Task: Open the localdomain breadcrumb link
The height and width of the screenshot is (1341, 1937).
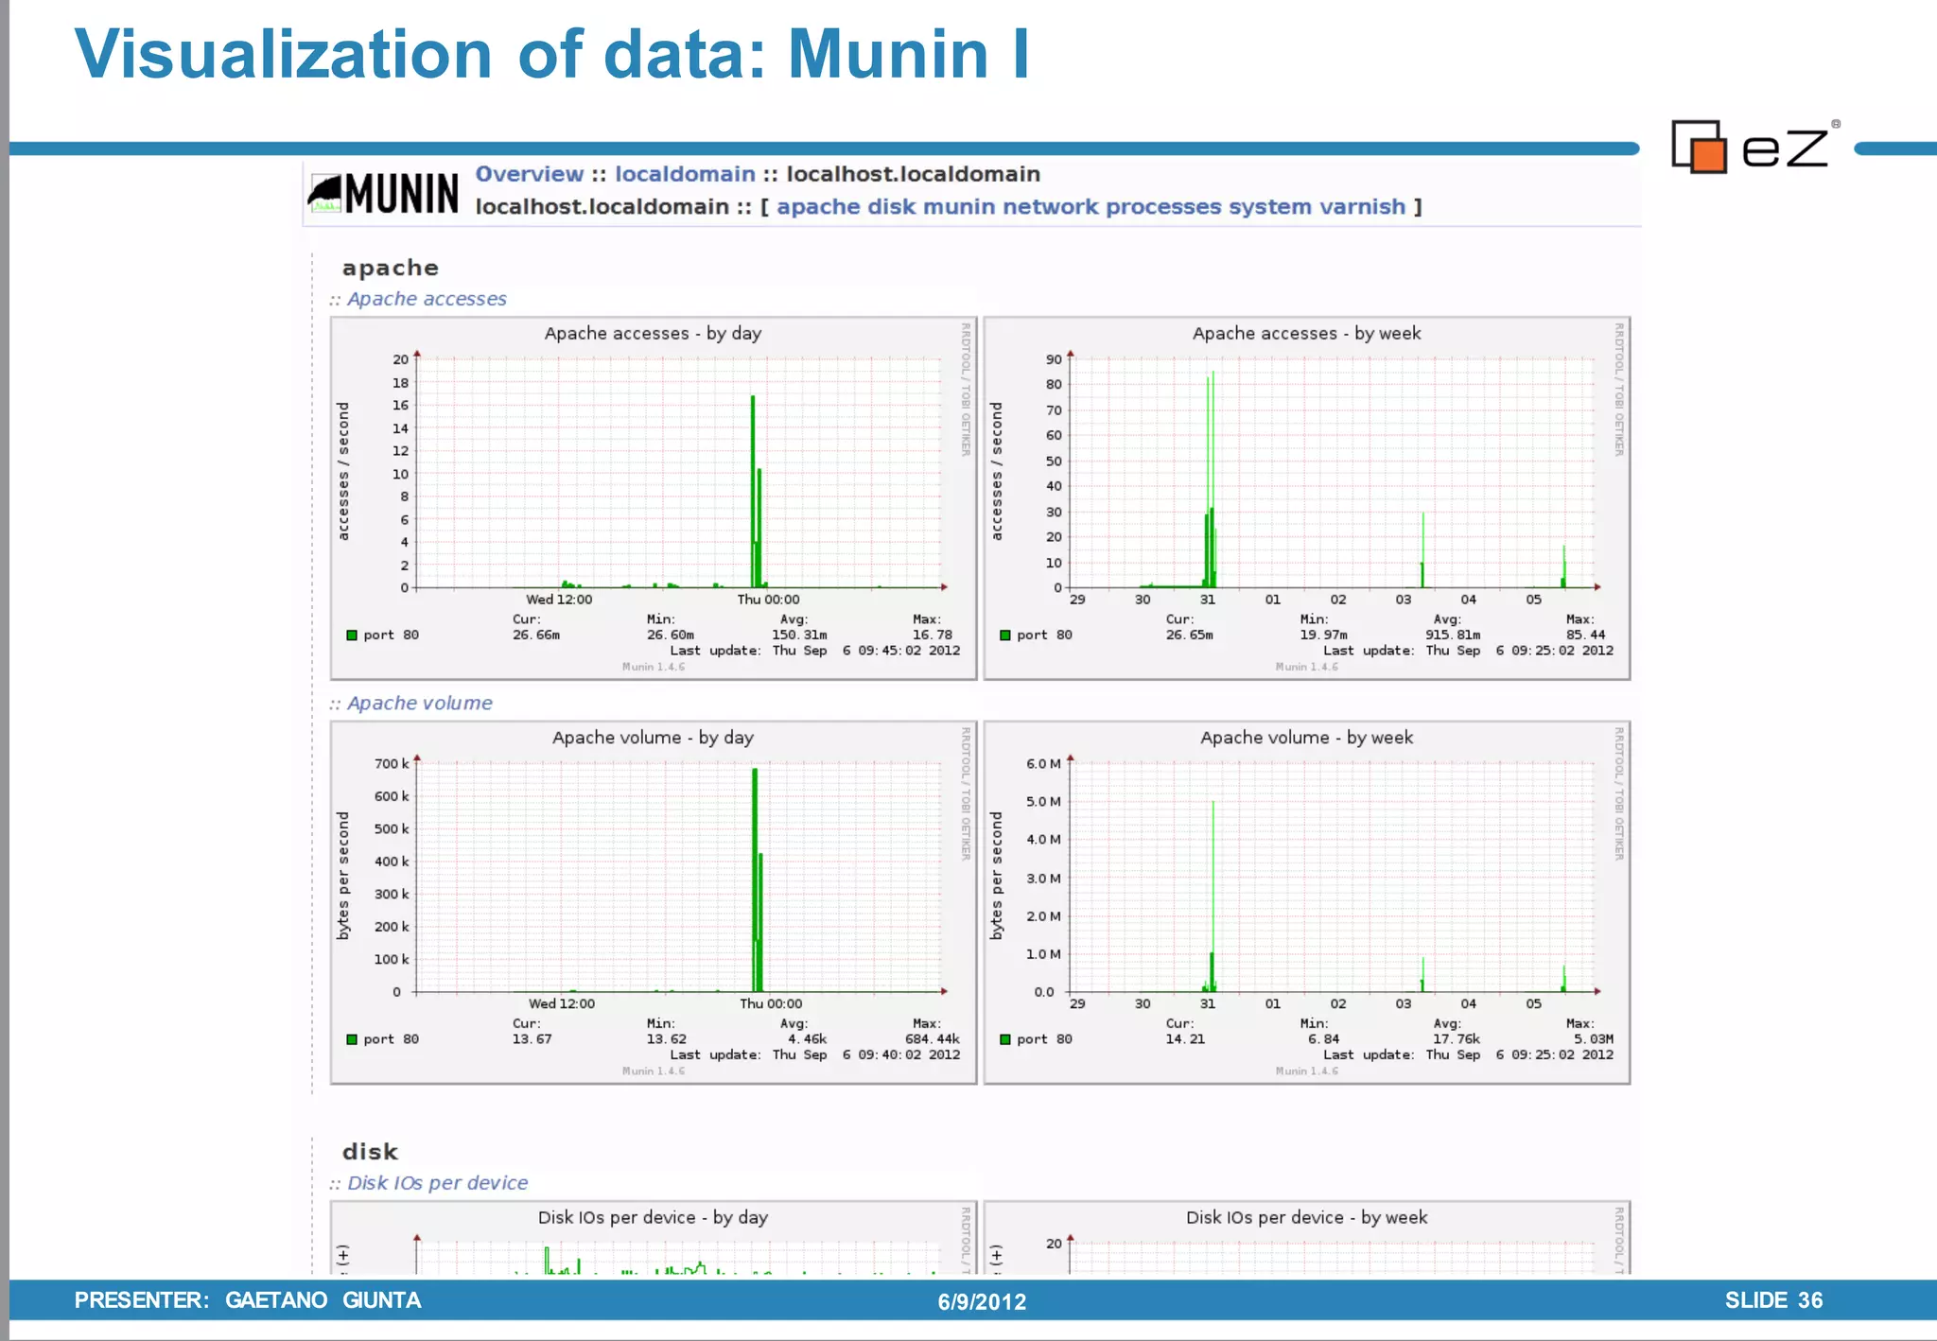Action: [685, 174]
